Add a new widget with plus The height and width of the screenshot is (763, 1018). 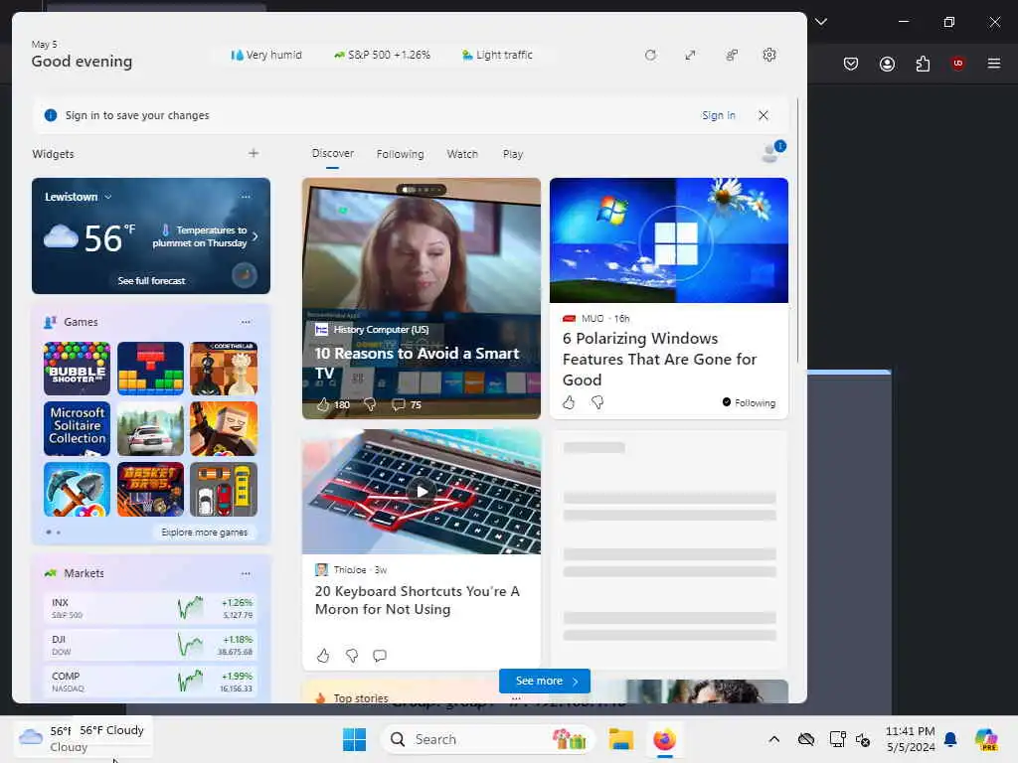pyautogui.click(x=254, y=154)
